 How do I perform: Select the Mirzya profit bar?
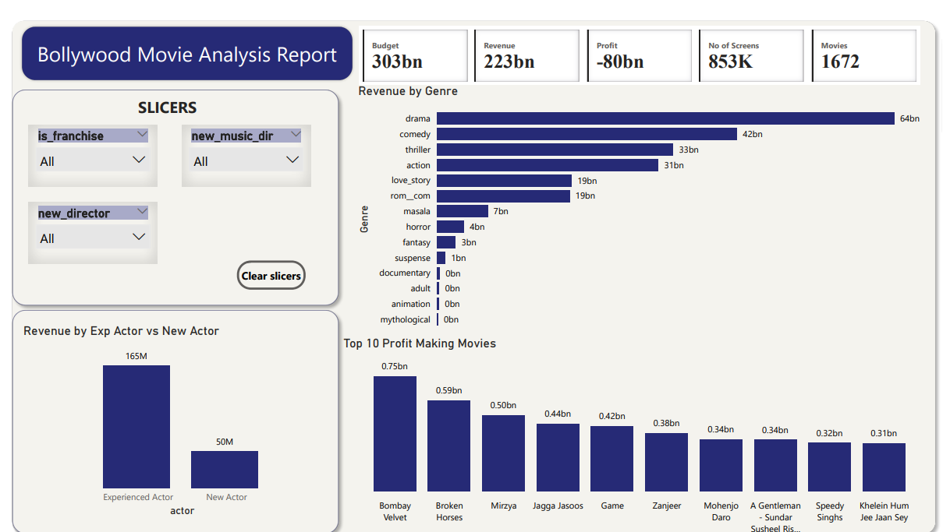tap(503, 453)
